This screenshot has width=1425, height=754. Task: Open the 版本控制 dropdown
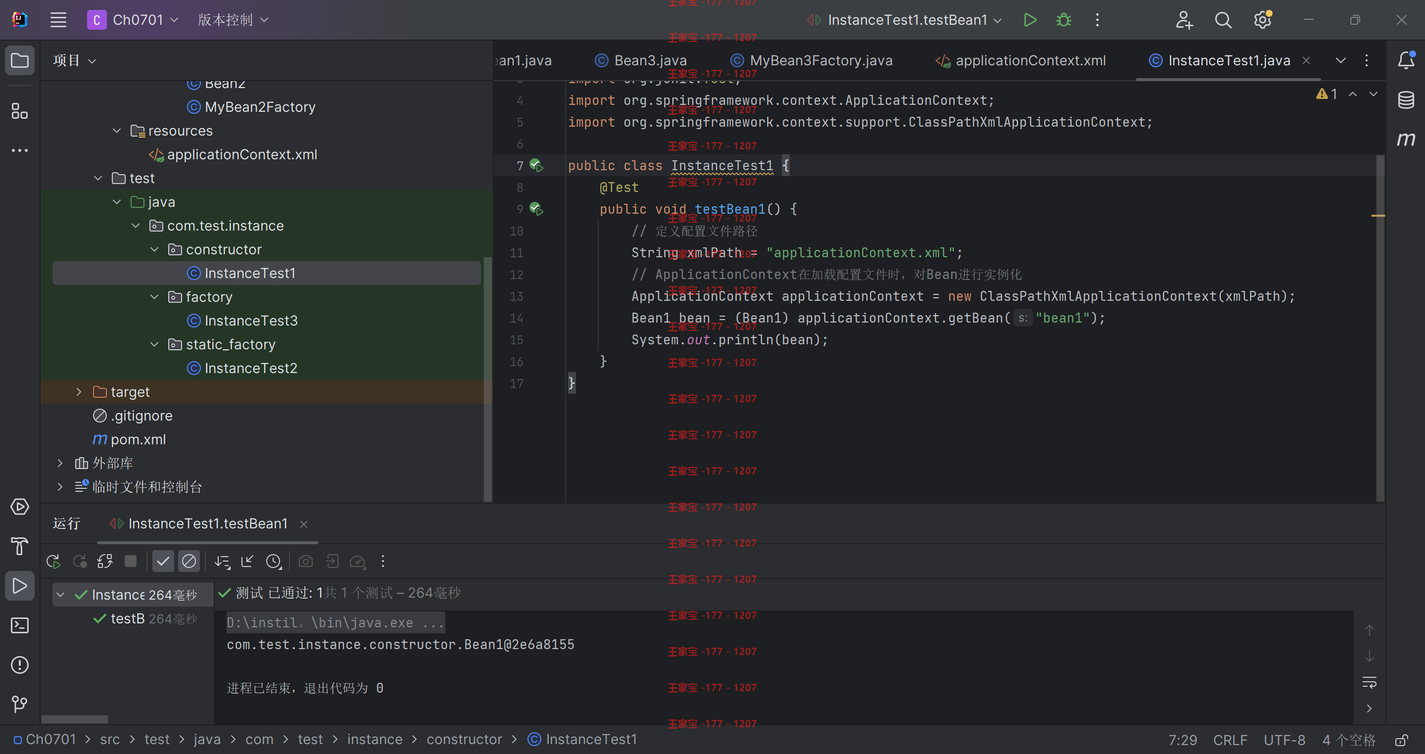click(233, 20)
